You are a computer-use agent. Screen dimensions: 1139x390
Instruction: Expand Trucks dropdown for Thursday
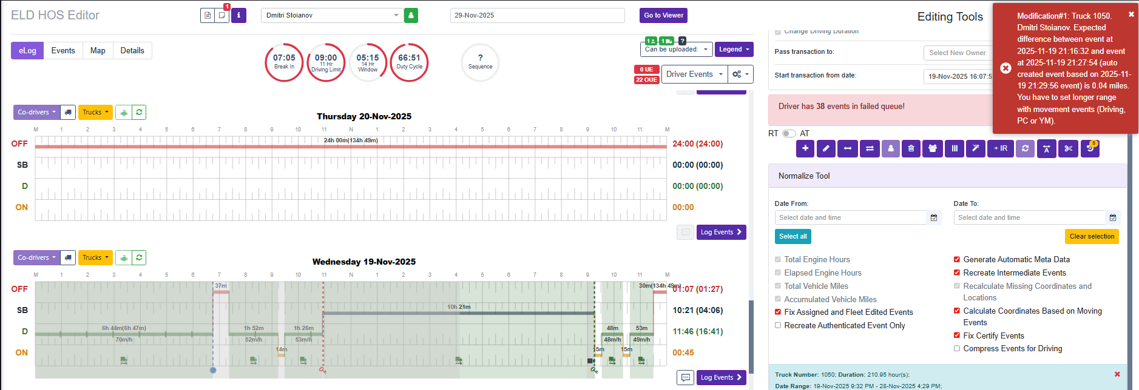95,112
